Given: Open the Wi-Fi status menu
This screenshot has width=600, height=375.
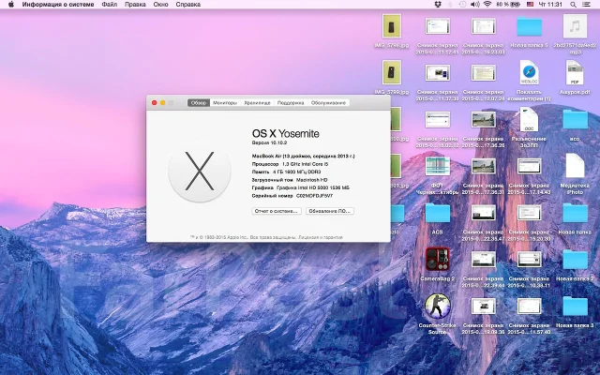Looking at the screenshot, I should pyautogui.click(x=487, y=5).
